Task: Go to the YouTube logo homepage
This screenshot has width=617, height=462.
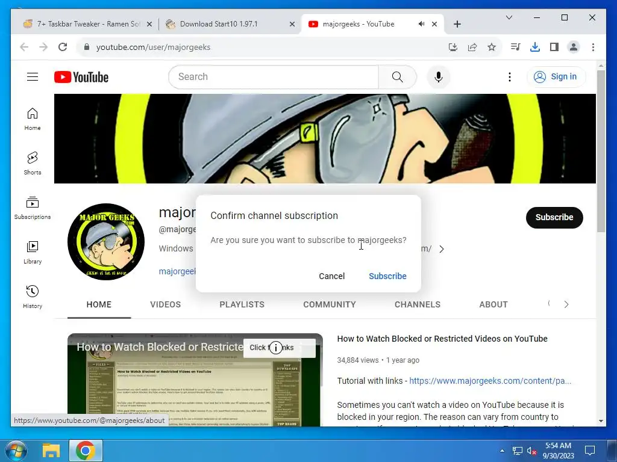Action: tap(81, 77)
